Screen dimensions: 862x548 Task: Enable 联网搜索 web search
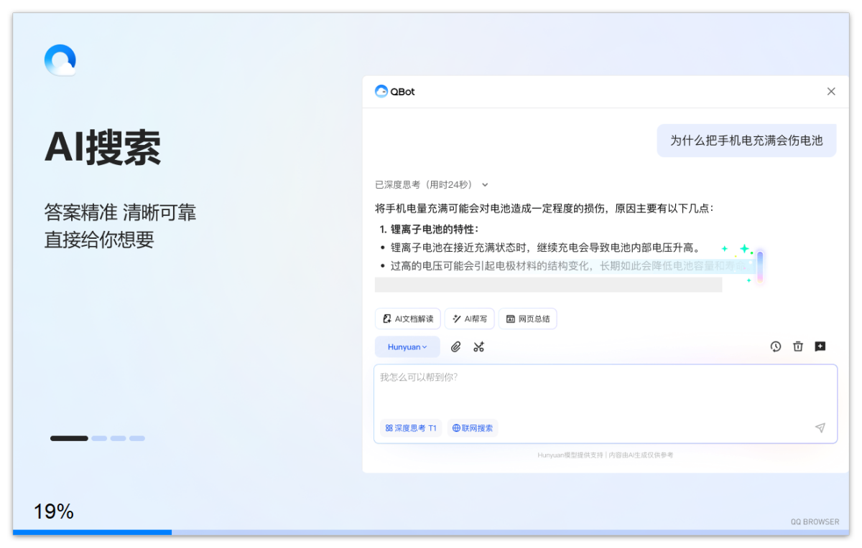click(473, 428)
